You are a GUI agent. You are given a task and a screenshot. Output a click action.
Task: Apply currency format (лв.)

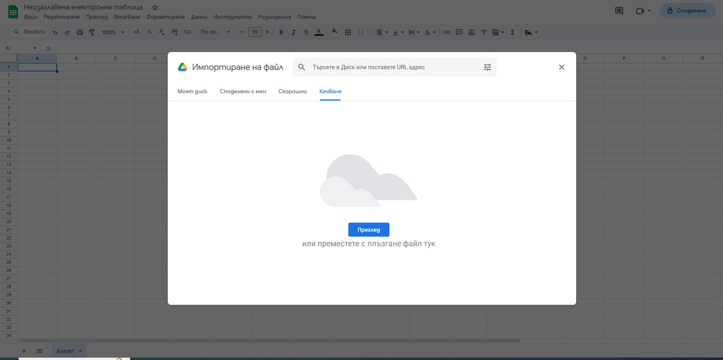pos(137,32)
